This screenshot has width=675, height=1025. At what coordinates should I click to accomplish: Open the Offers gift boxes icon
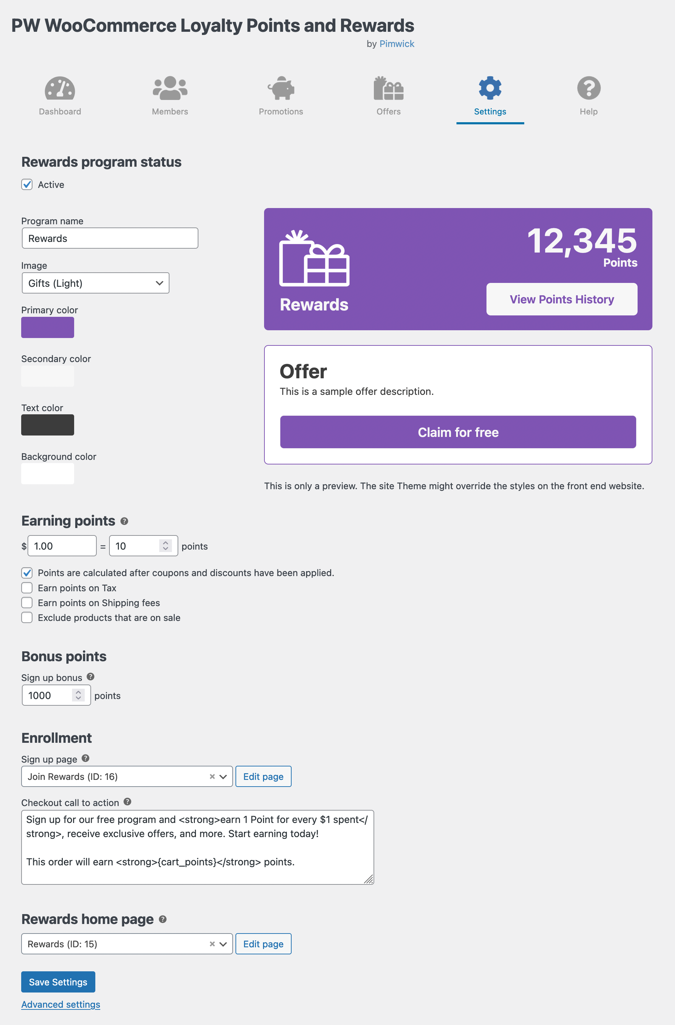pos(388,88)
